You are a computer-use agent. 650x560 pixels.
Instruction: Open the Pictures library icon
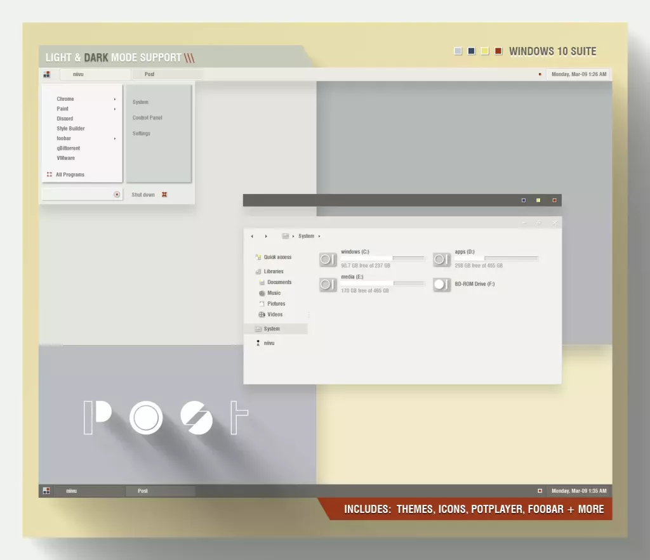pos(262,303)
